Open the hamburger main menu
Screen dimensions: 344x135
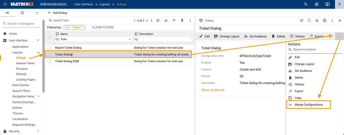pos(5,4)
